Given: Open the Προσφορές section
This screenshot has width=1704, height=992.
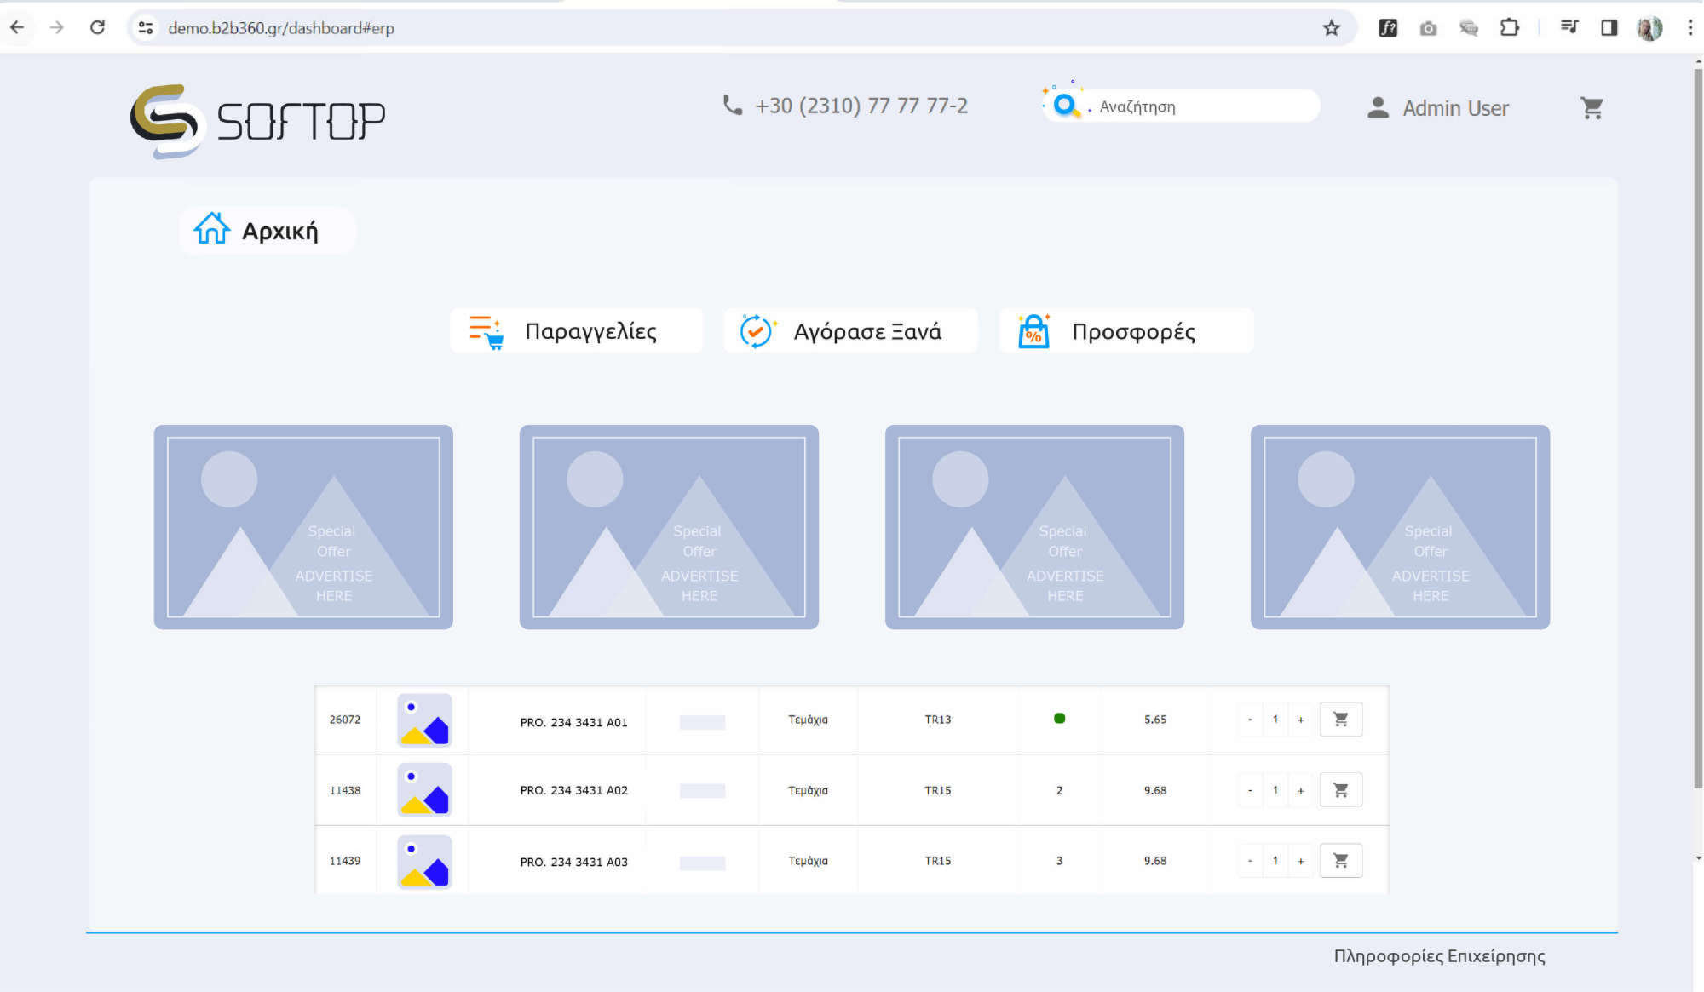Looking at the screenshot, I should pos(1125,330).
